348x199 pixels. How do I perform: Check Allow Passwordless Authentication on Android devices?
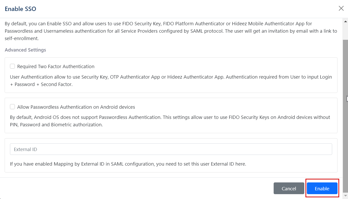(12, 107)
